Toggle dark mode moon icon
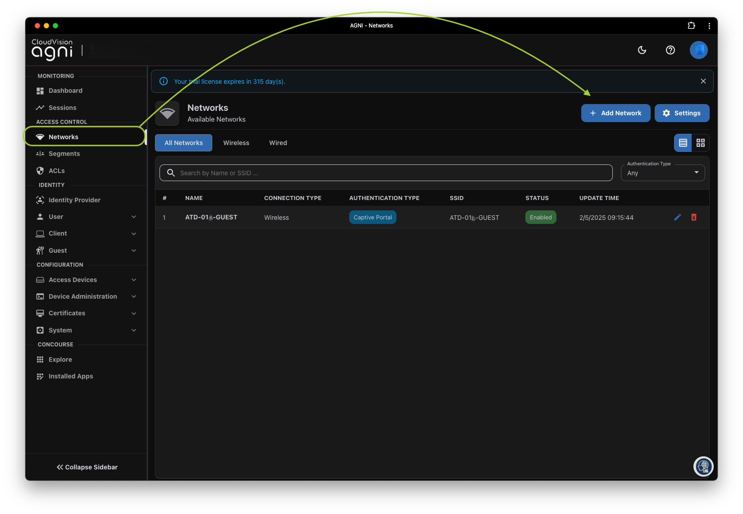This screenshot has height=514, width=743. (642, 50)
